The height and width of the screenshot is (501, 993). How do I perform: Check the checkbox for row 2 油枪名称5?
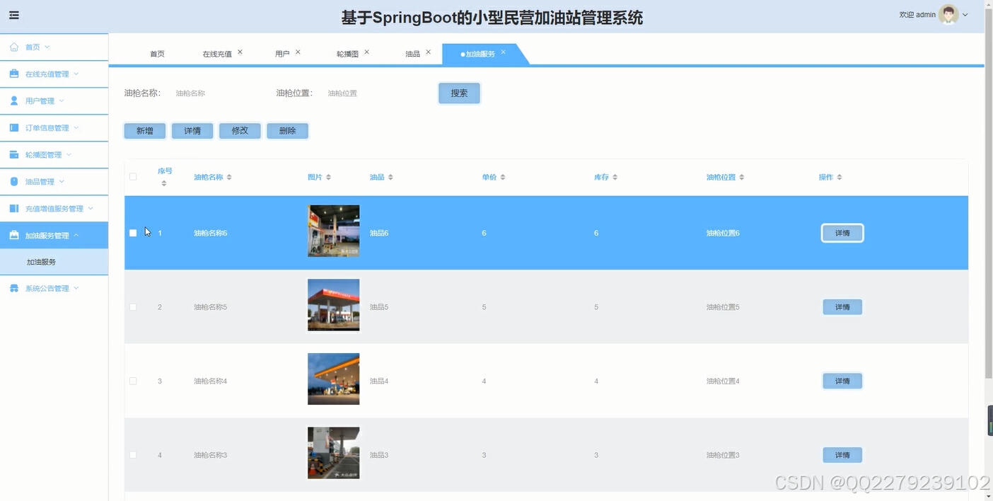(132, 306)
